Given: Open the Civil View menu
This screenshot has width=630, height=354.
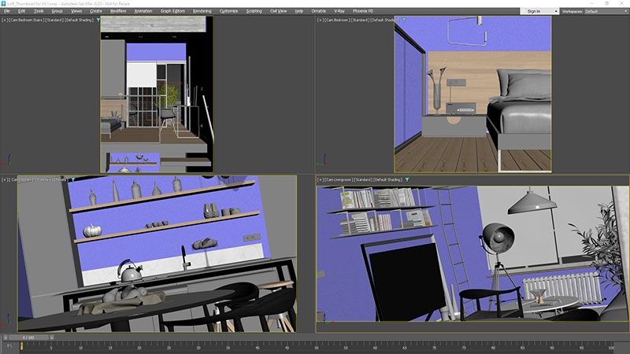Looking at the screenshot, I should coord(279,11).
